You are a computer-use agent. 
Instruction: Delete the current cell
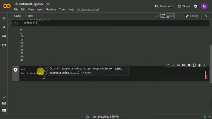199,65
